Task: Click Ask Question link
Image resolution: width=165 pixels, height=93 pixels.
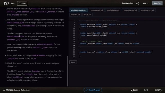Action: [x=127, y=3]
